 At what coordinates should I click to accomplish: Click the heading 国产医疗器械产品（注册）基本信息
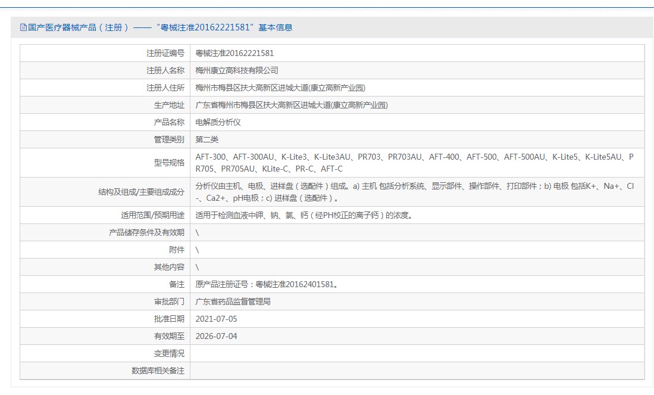click(160, 27)
